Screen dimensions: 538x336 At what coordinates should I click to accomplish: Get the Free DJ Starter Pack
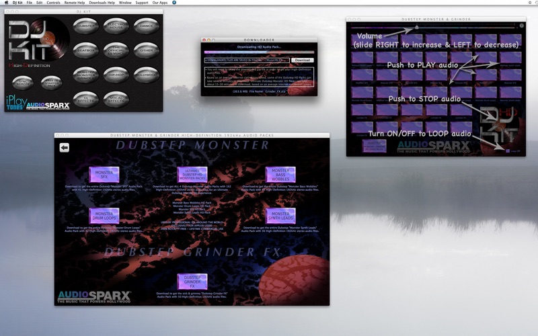(52, 83)
